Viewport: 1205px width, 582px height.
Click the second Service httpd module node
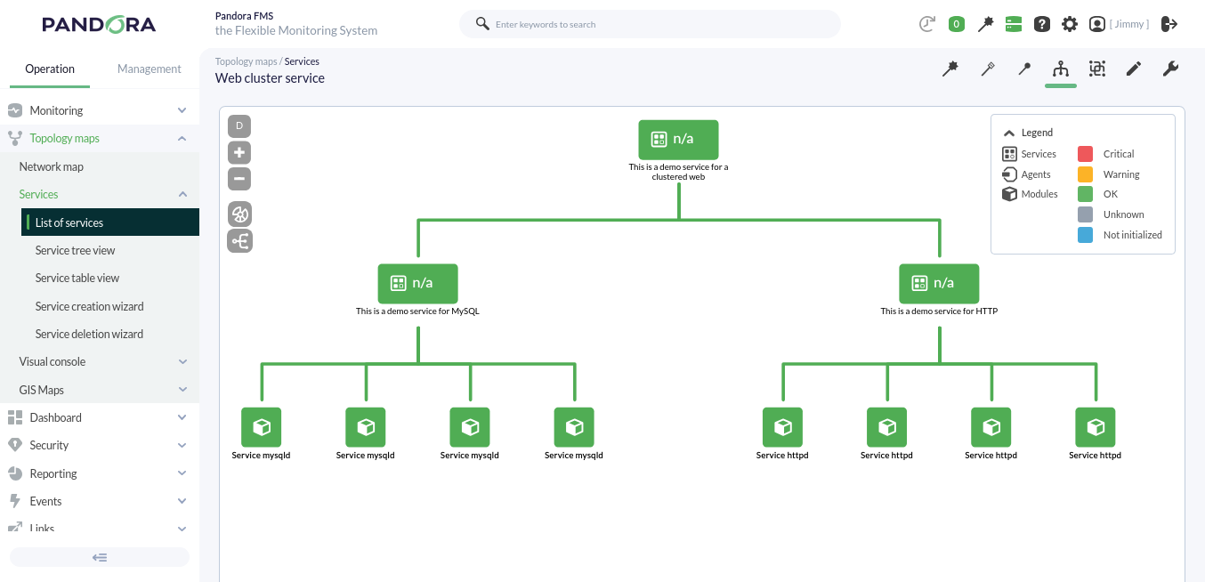pyautogui.click(x=886, y=427)
